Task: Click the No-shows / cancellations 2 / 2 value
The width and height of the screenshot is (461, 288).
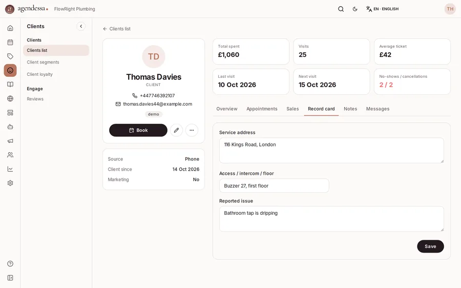Action: 386,85
